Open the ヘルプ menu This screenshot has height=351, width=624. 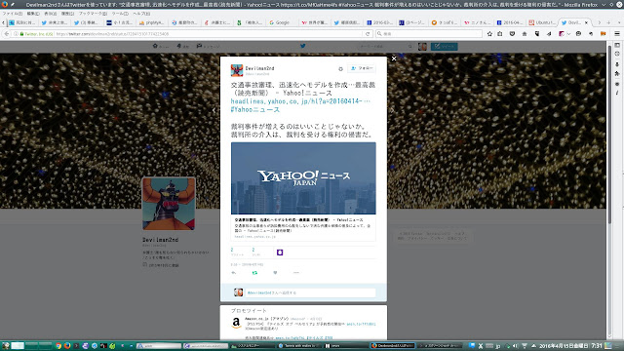coord(141,14)
